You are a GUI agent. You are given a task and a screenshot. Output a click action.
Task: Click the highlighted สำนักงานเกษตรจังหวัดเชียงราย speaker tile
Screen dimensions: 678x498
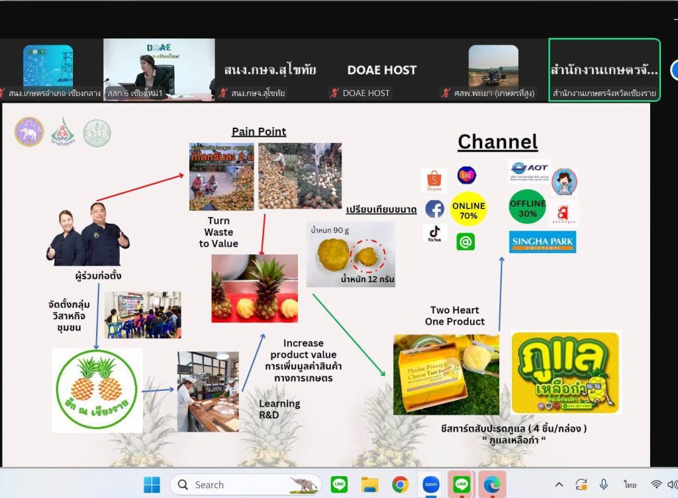pyautogui.click(x=604, y=70)
